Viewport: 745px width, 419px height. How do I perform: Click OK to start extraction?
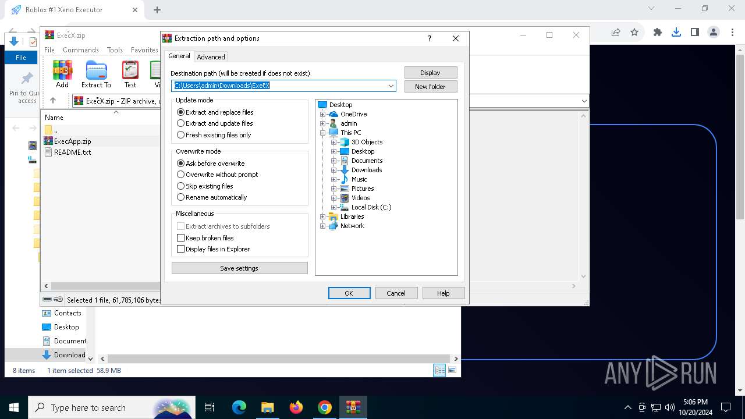pos(349,293)
